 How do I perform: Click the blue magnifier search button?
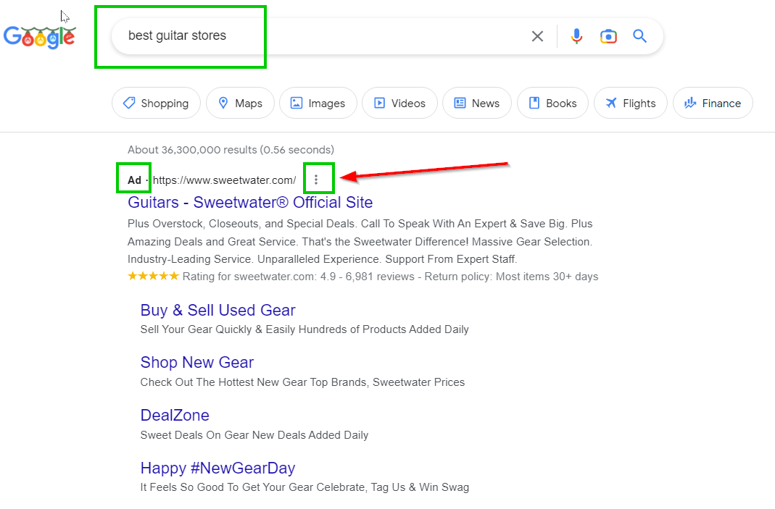(x=640, y=36)
